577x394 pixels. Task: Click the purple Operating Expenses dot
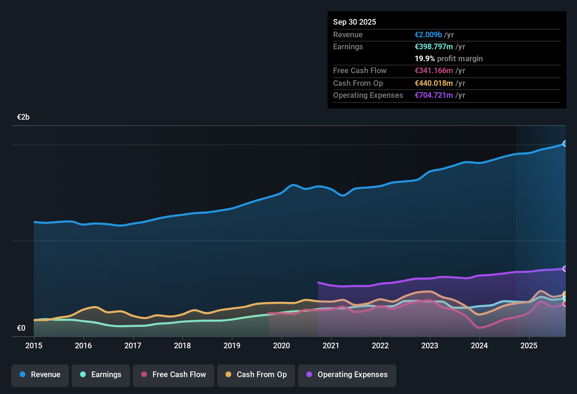click(309, 375)
